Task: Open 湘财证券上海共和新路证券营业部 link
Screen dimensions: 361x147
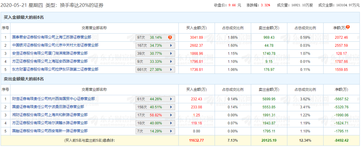Action: (x=49, y=115)
